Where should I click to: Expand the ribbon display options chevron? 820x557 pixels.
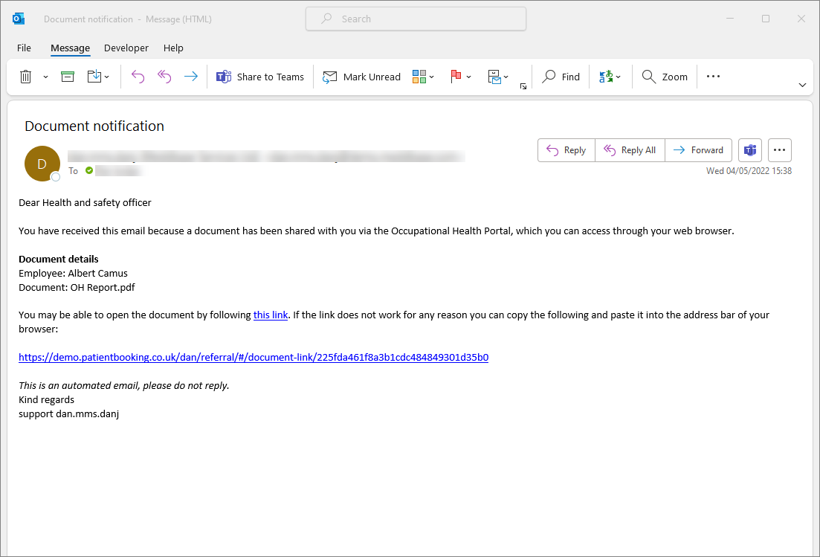[x=802, y=86]
